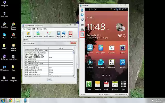
Task: Click the Help toolbar button with question-mark icon
Action: [58, 34]
